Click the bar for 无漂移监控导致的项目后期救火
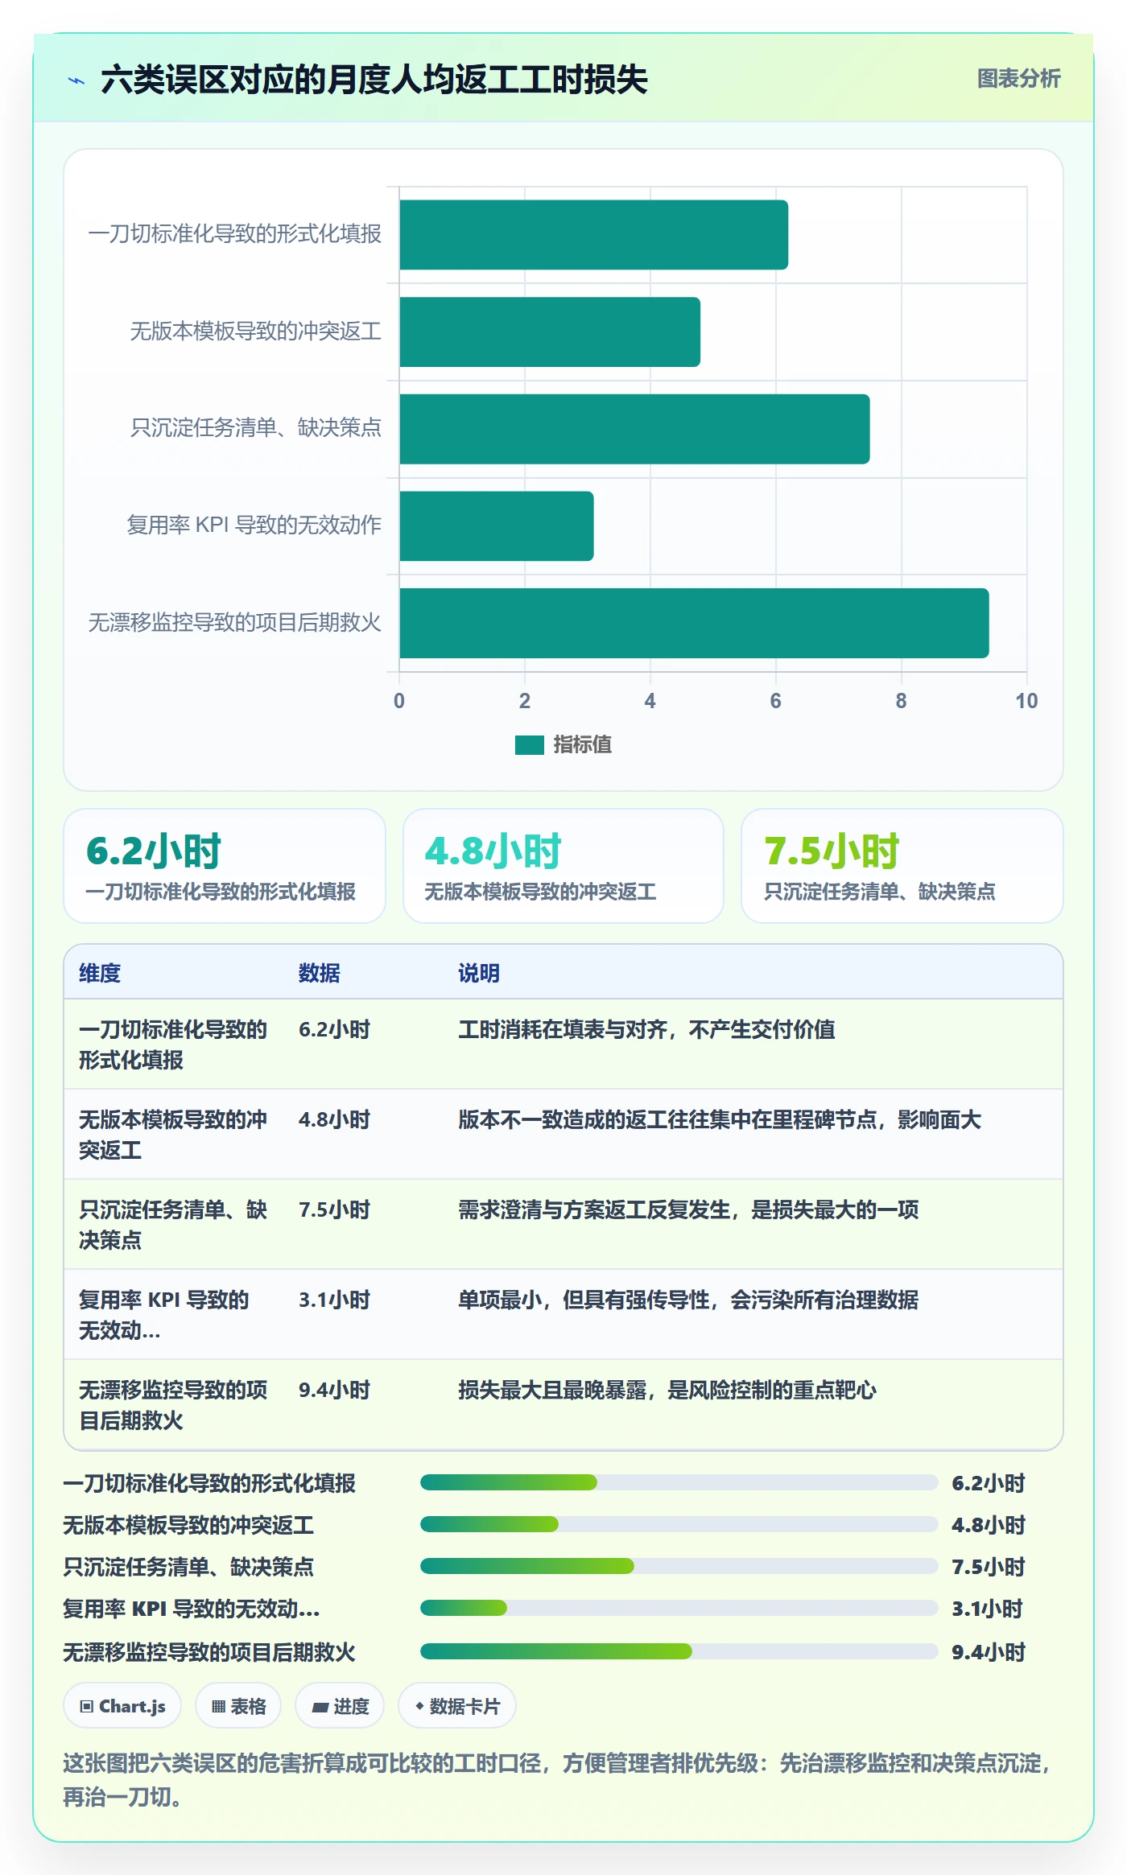Image resolution: width=1127 pixels, height=1875 pixels. [694, 623]
